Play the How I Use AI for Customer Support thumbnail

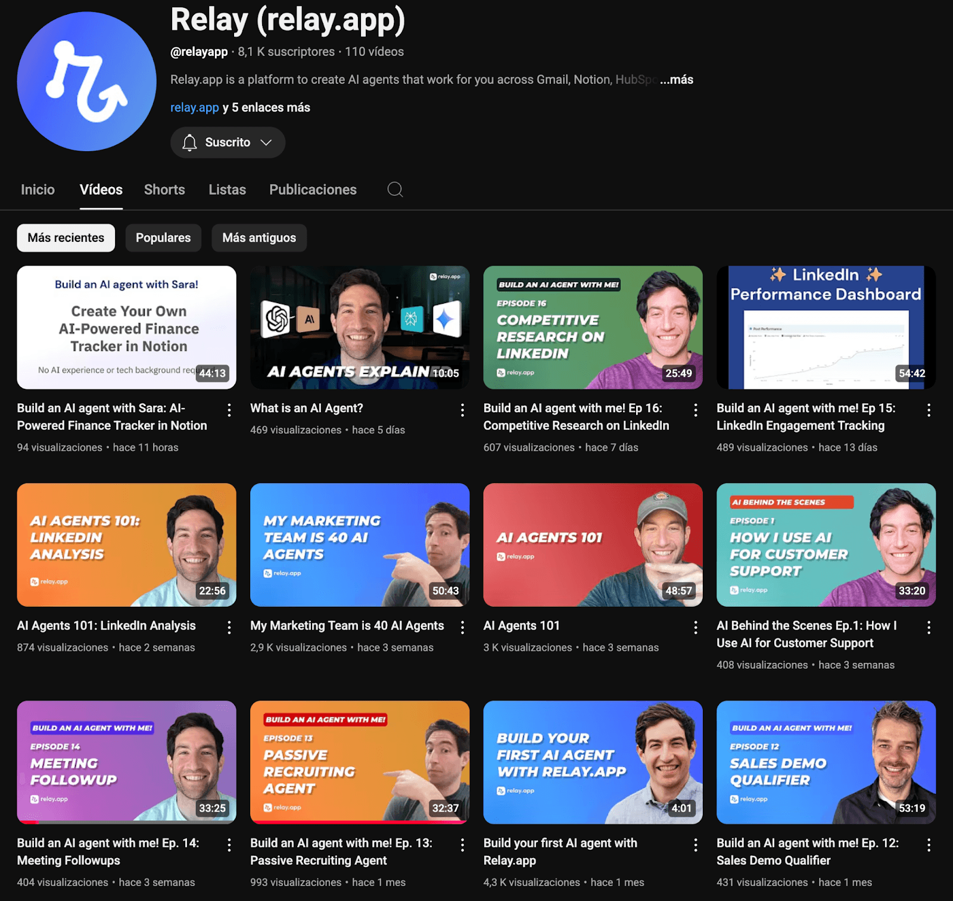tap(826, 545)
